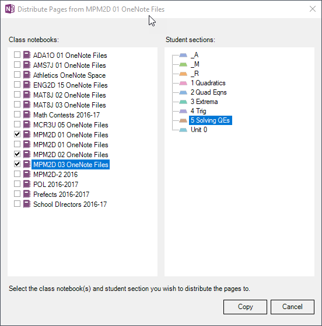Click the 3 Extrema section icon
The width and height of the screenshot is (322, 326).
(x=183, y=102)
